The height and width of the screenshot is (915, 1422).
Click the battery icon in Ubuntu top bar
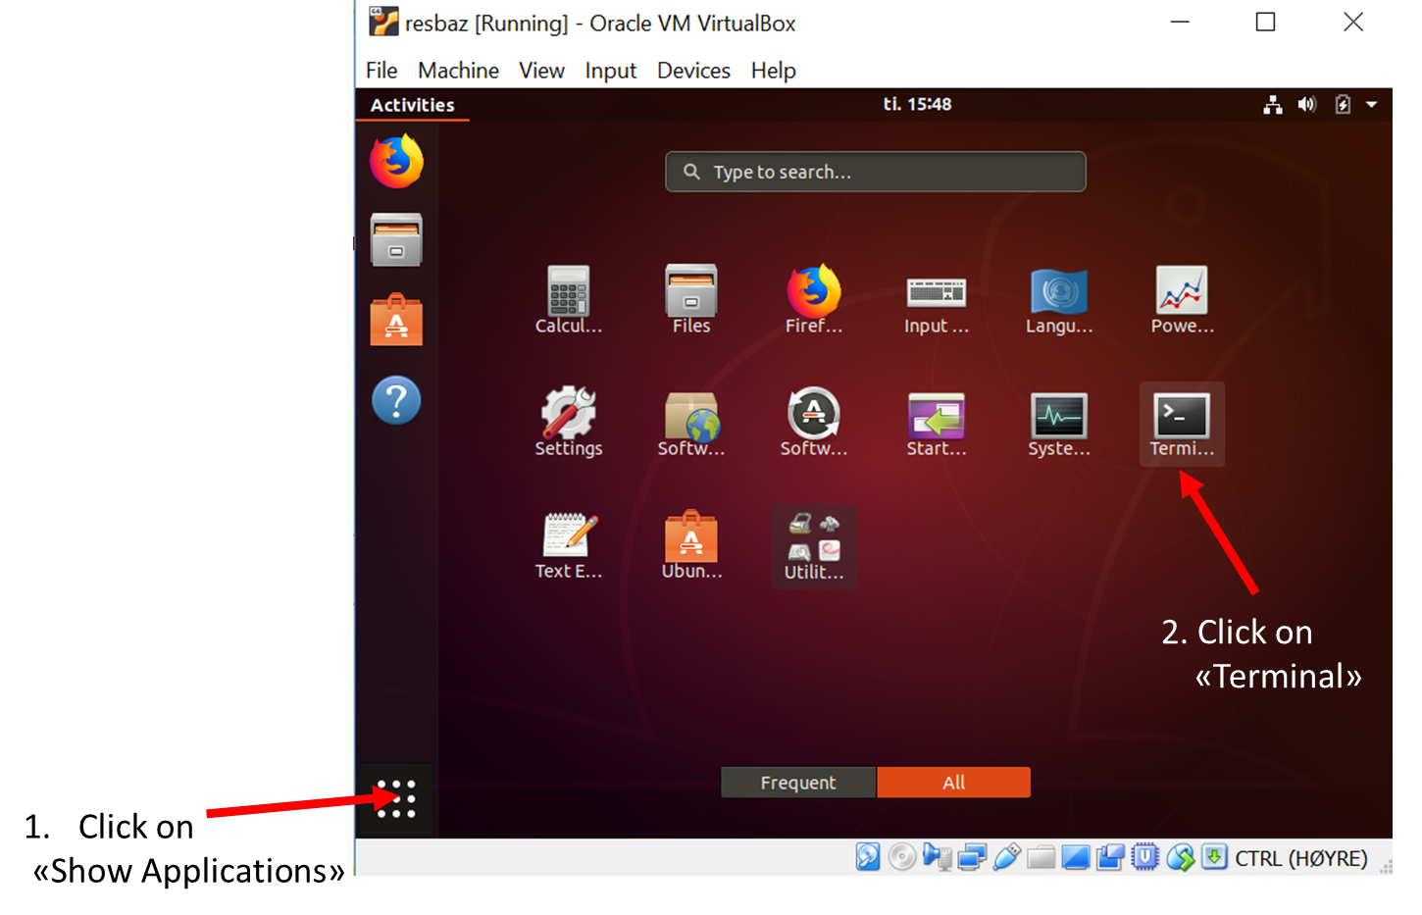click(x=1343, y=104)
